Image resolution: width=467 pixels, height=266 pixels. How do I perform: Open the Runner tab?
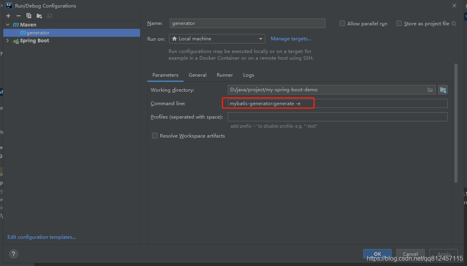pyautogui.click(x=225, y=75)
